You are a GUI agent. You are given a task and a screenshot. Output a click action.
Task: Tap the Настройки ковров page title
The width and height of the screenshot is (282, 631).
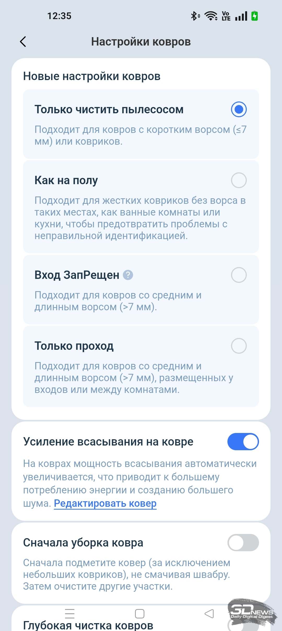point(141,42)
